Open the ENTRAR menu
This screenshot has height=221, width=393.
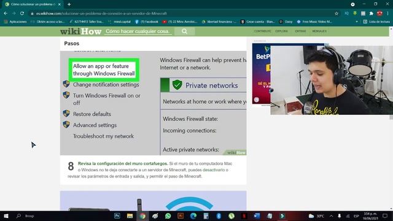[x=300, y=31]
